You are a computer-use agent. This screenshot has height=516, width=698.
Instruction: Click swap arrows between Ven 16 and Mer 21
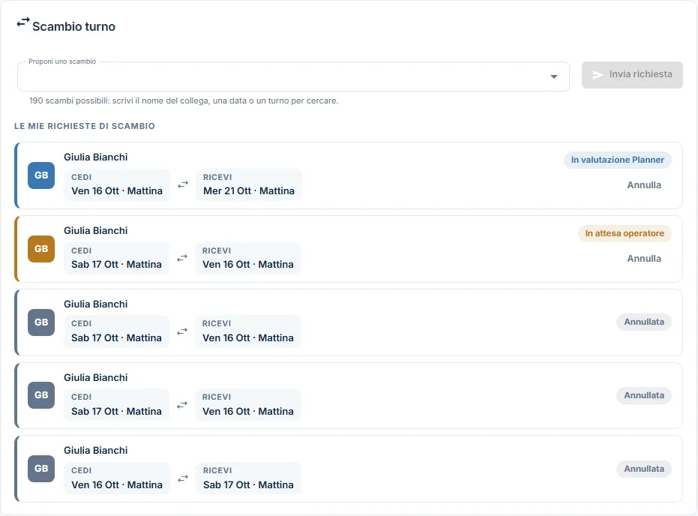(183, 184)
